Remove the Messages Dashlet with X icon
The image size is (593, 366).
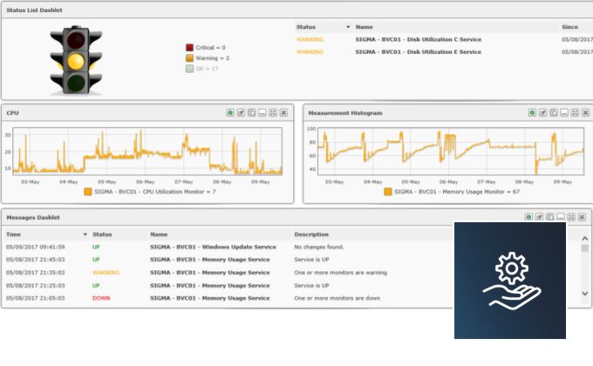pos(582,217)
